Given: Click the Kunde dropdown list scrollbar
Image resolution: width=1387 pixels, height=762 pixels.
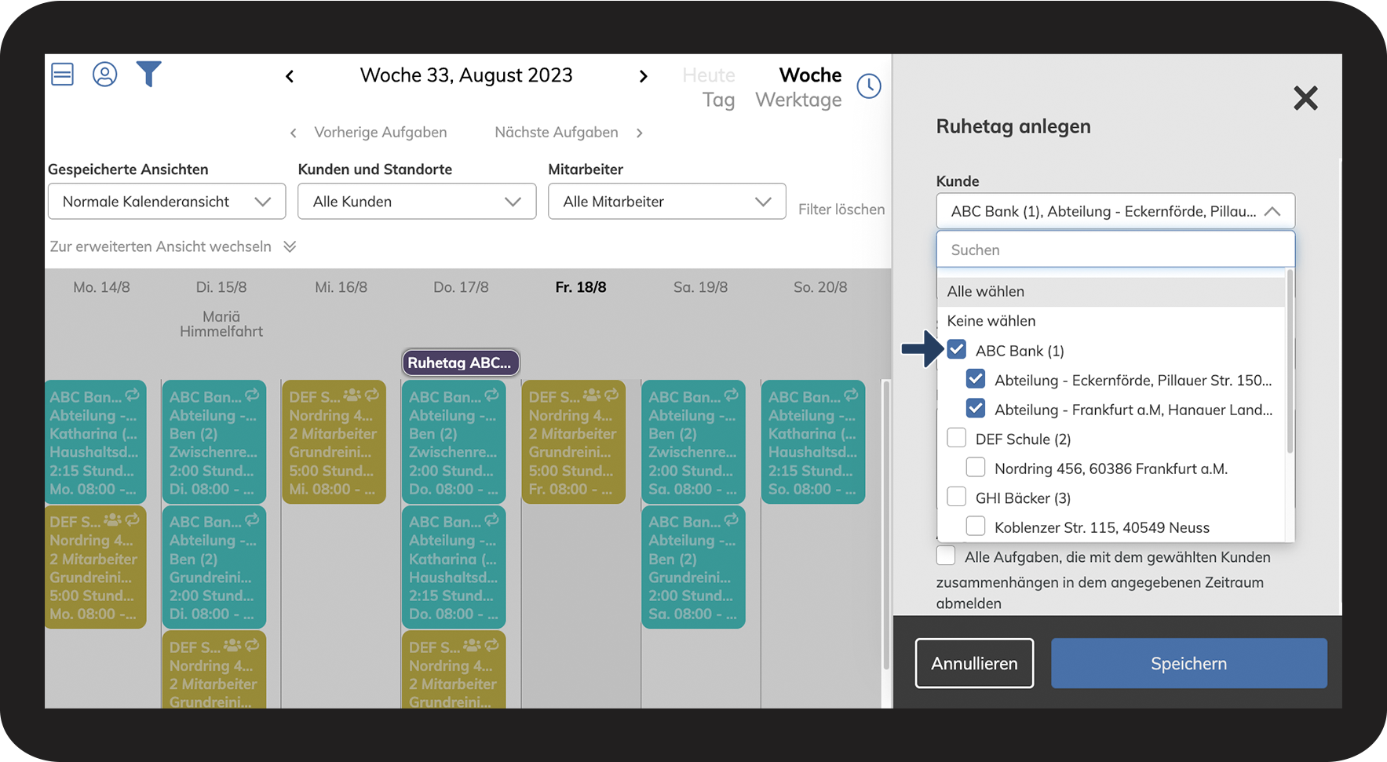Looking at the screenshot, I should tap(1290, 361).
